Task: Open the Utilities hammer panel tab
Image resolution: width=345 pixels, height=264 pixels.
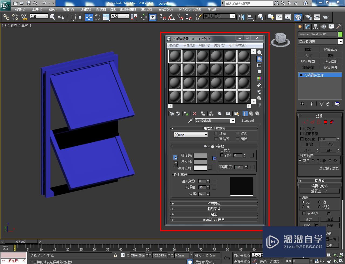Action: [339, 27]
